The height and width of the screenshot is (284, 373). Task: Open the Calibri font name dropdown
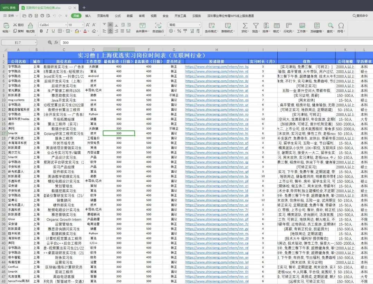66,25
